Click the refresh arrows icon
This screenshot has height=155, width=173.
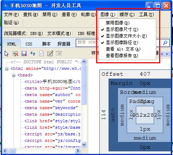pos(33,53)
